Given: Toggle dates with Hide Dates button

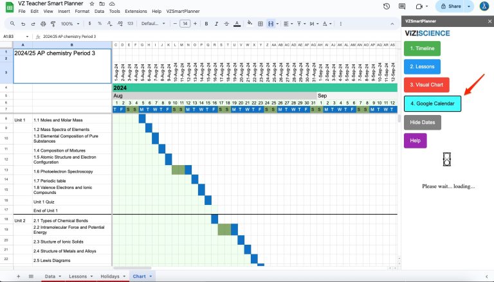Looking at the screenshot, I should point(423,123).
